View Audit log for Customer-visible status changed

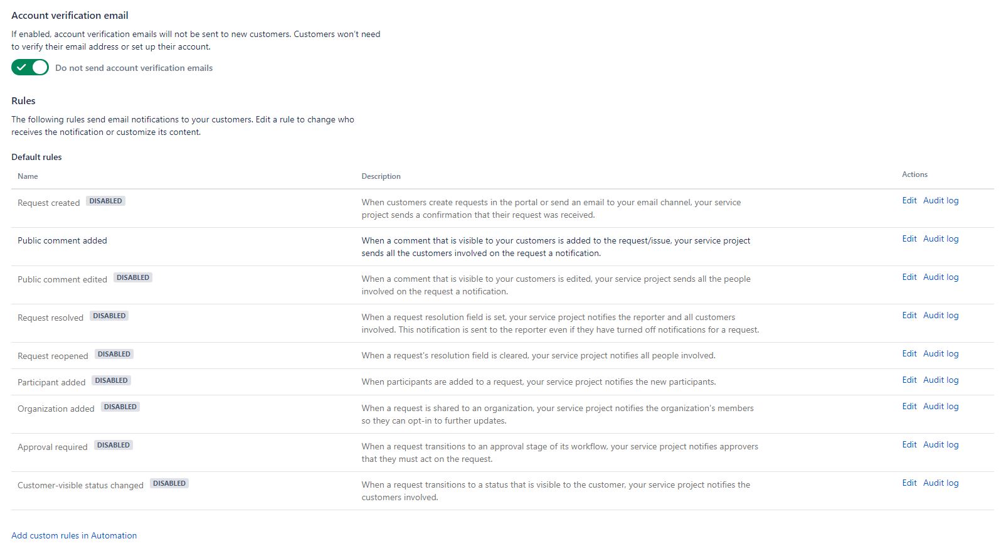tap(941, 483)
